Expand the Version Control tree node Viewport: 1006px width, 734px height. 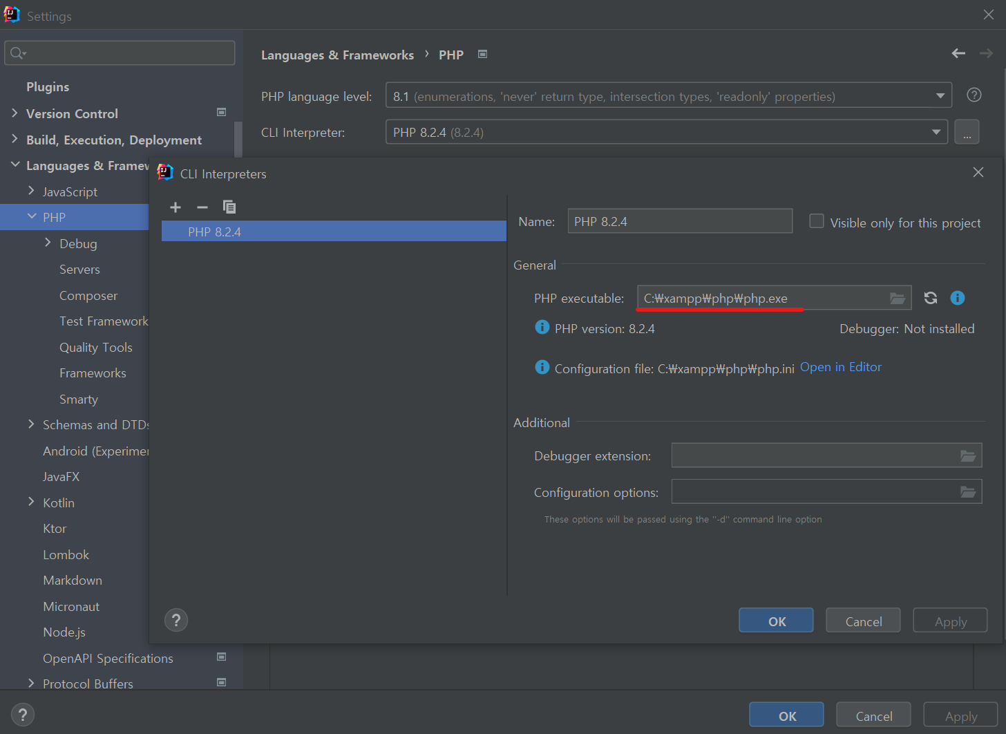(15, 113)
